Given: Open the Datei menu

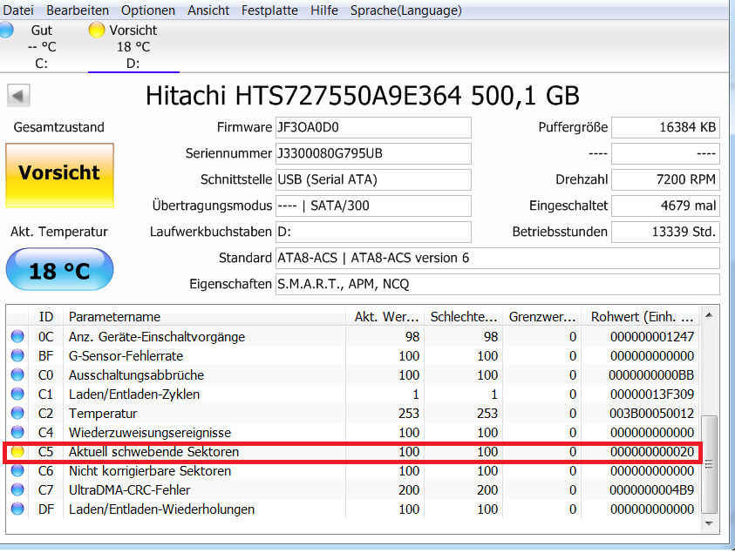Looking at the screenshot, I should (x=18, y=10).
